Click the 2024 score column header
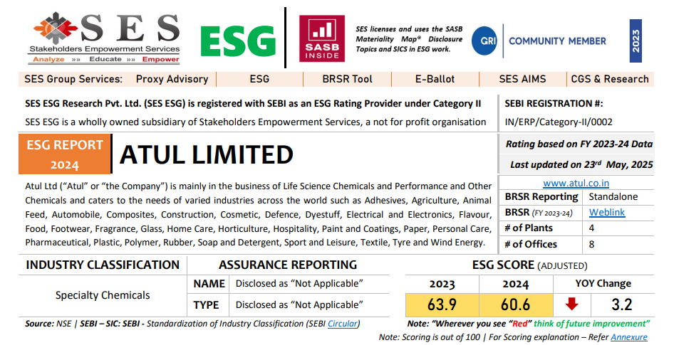 516,284
